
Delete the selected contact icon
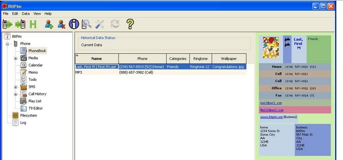click(x=61, y=24)
